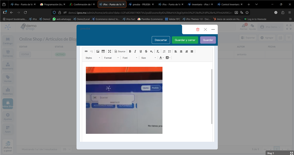The width and height of the screenshot is (294, 155).
Task: Open the Styles dropdown
Action: click(x=93, y=58)
